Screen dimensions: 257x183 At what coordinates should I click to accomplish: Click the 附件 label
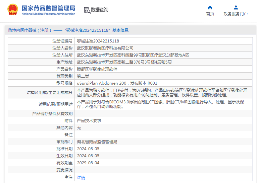click(x=68, y=120)
